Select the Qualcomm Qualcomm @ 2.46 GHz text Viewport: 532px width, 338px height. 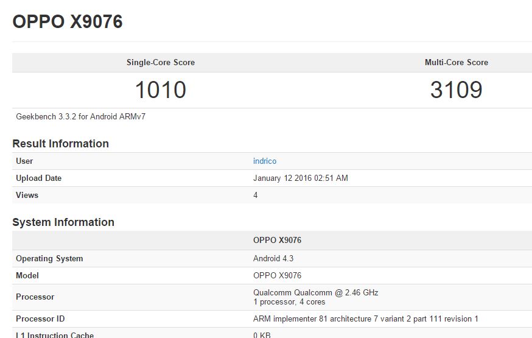tap(315, 292)
